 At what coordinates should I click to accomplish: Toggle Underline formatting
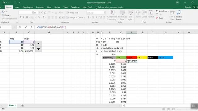27,17
